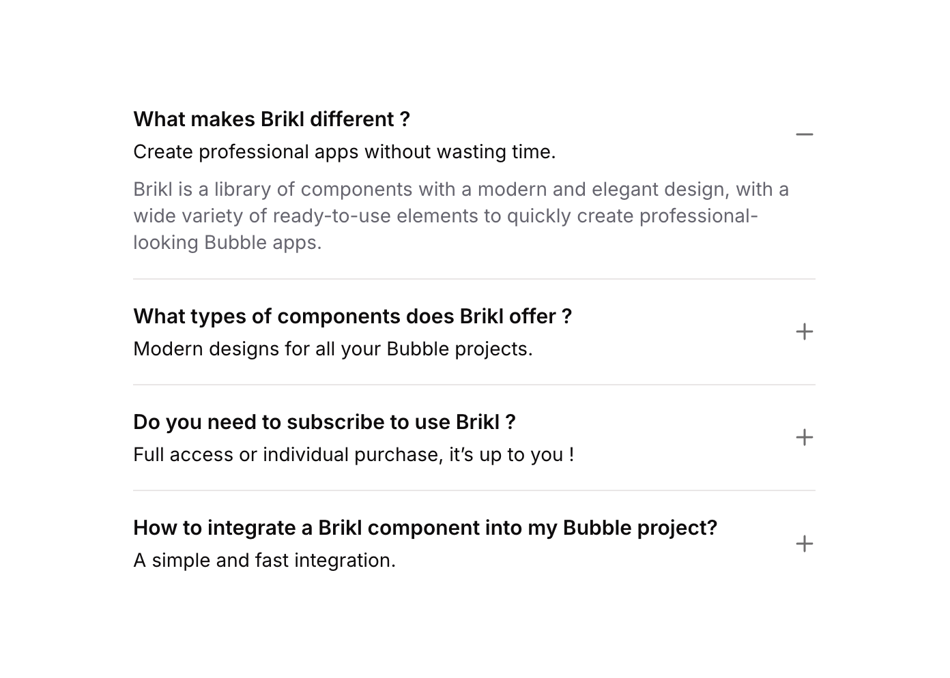
Task: Click divider line above the subscribe question
Action: click(x=474, y=385)
